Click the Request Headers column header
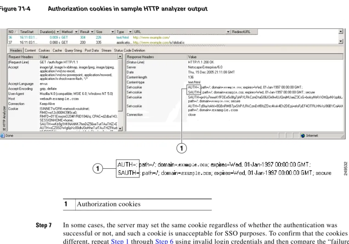 click(23, 57)
